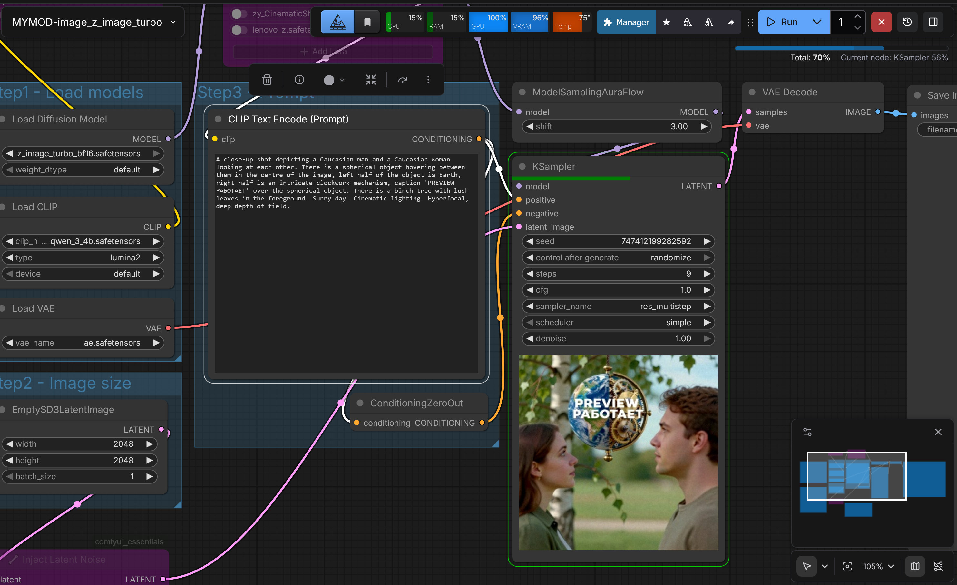Click the share arrow icon in top bar
Screen dimensions: 957x585
tap(731, 22)
